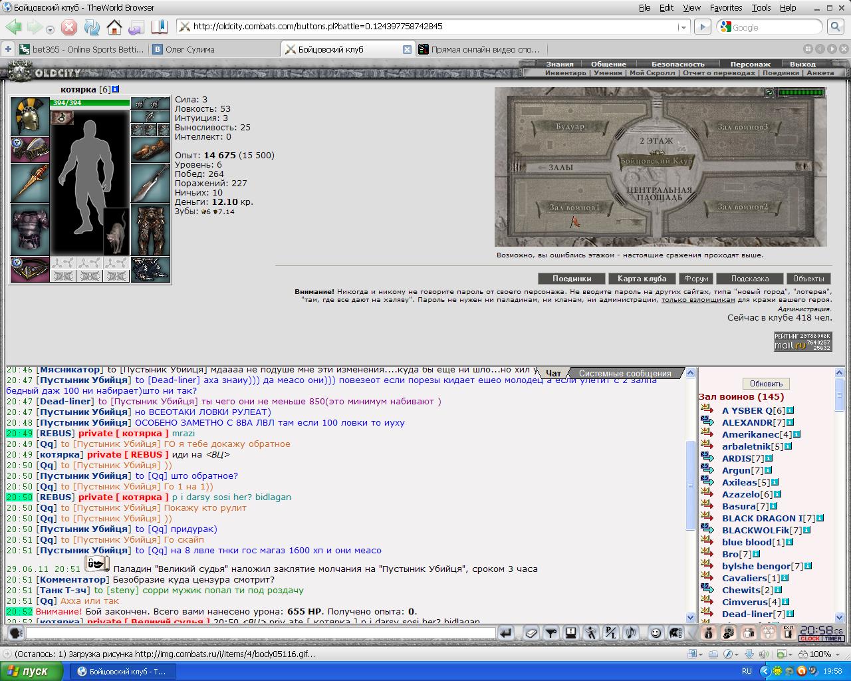
Task: Go to Зал воинов3 on the map
Action: coord(743,126)
